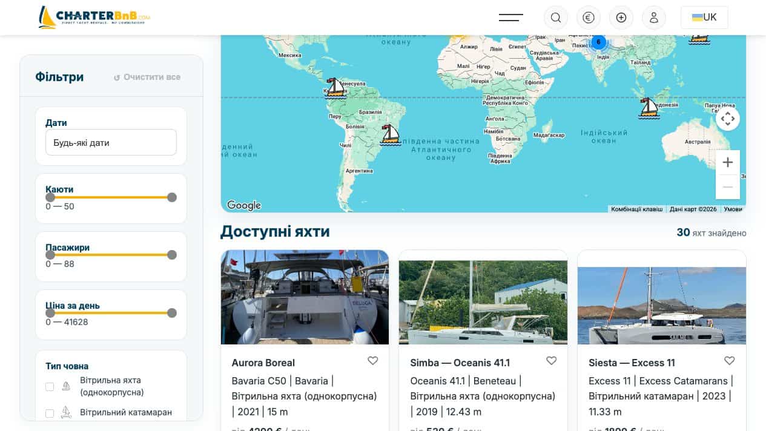Viewport: 766px width, 431px height.
Task: Favorite the Aurora Boreal yacht
Action: [373, 361]
